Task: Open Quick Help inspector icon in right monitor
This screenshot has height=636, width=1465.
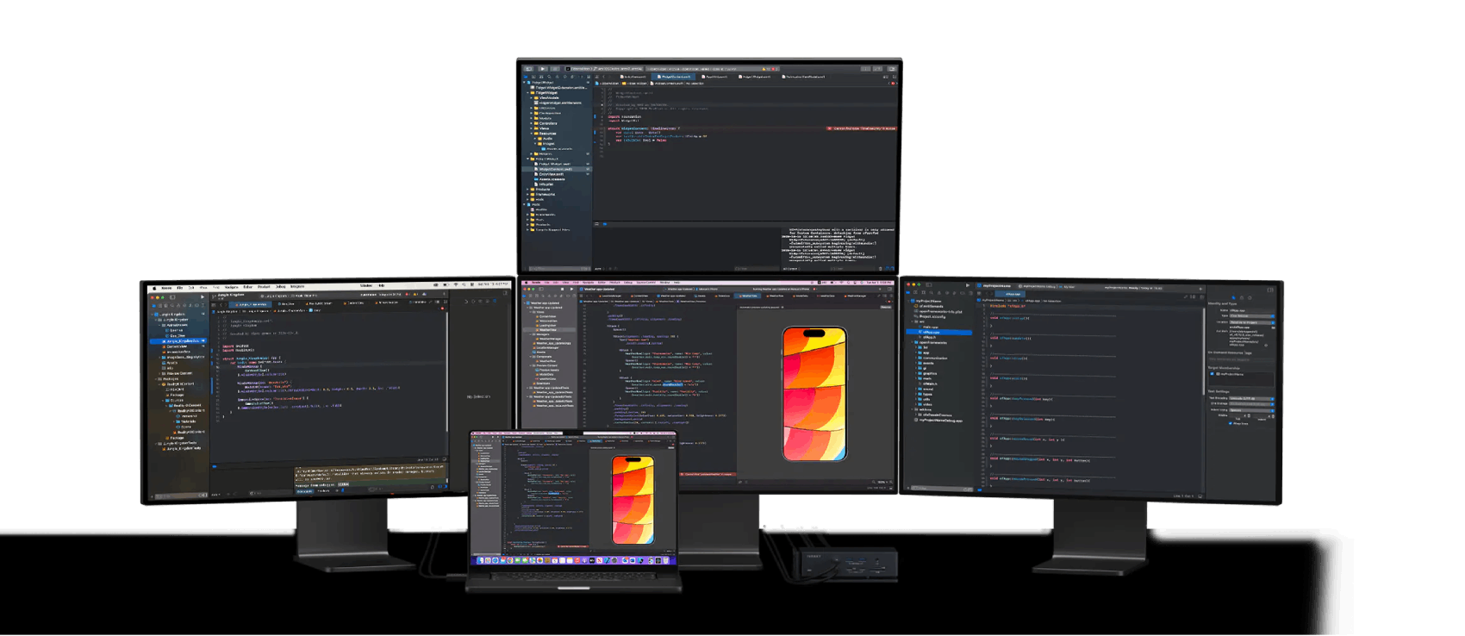Action: tap(1250, 297)
